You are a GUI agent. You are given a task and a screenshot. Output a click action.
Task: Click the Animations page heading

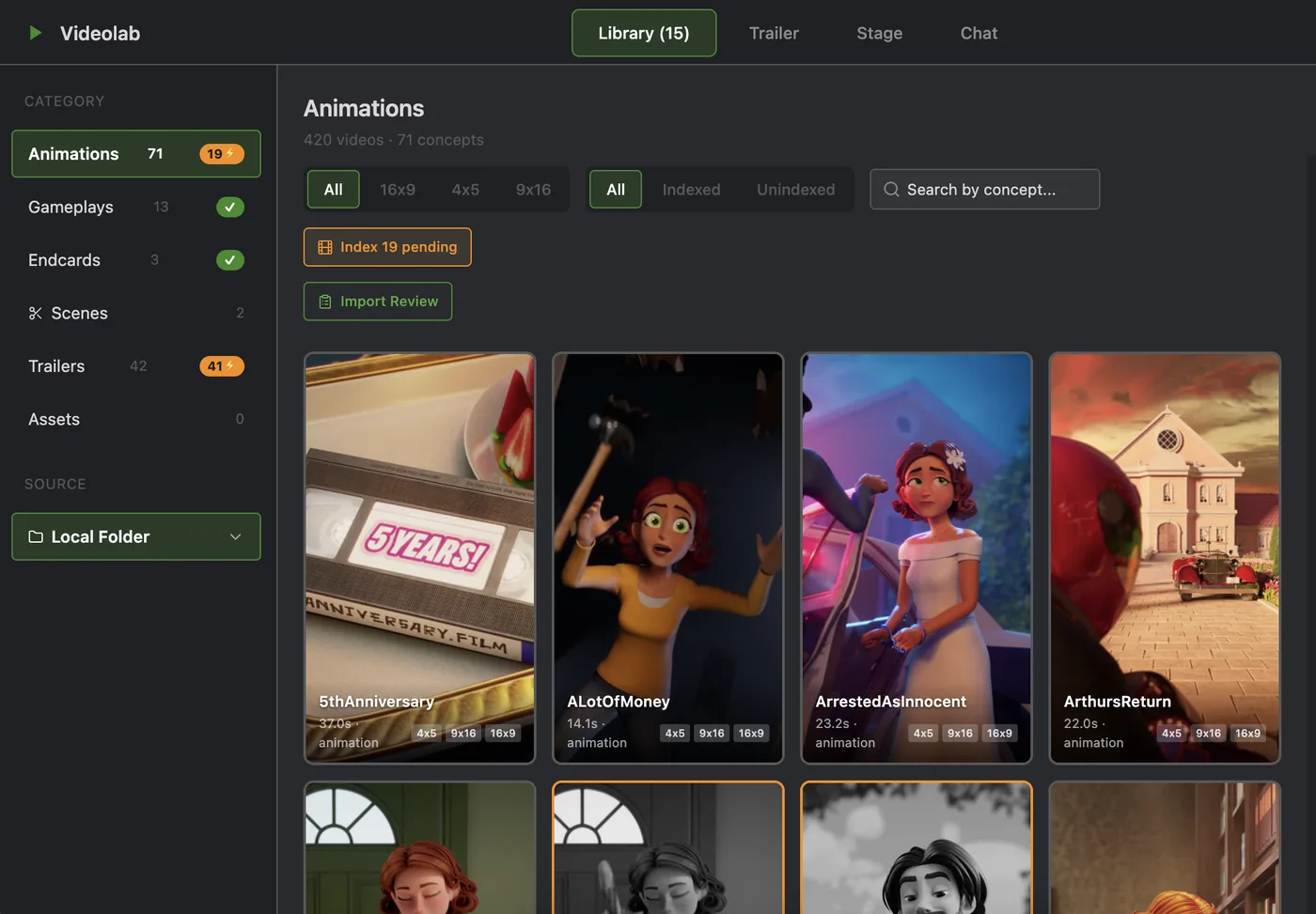[x=364, y=108]
